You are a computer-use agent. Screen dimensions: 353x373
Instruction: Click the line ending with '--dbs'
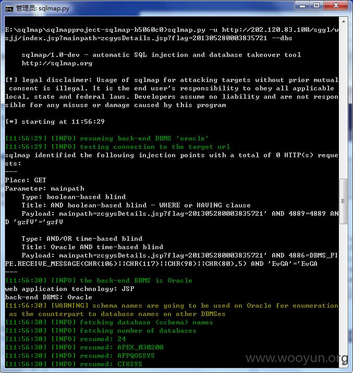point(149,38)
